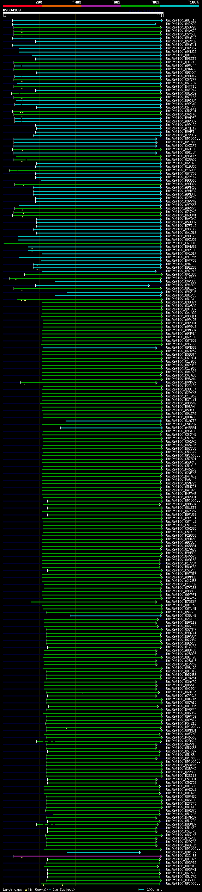Select the UniRef100_Q69V57 label
202x892 pixels.
(x=181, y=351)
